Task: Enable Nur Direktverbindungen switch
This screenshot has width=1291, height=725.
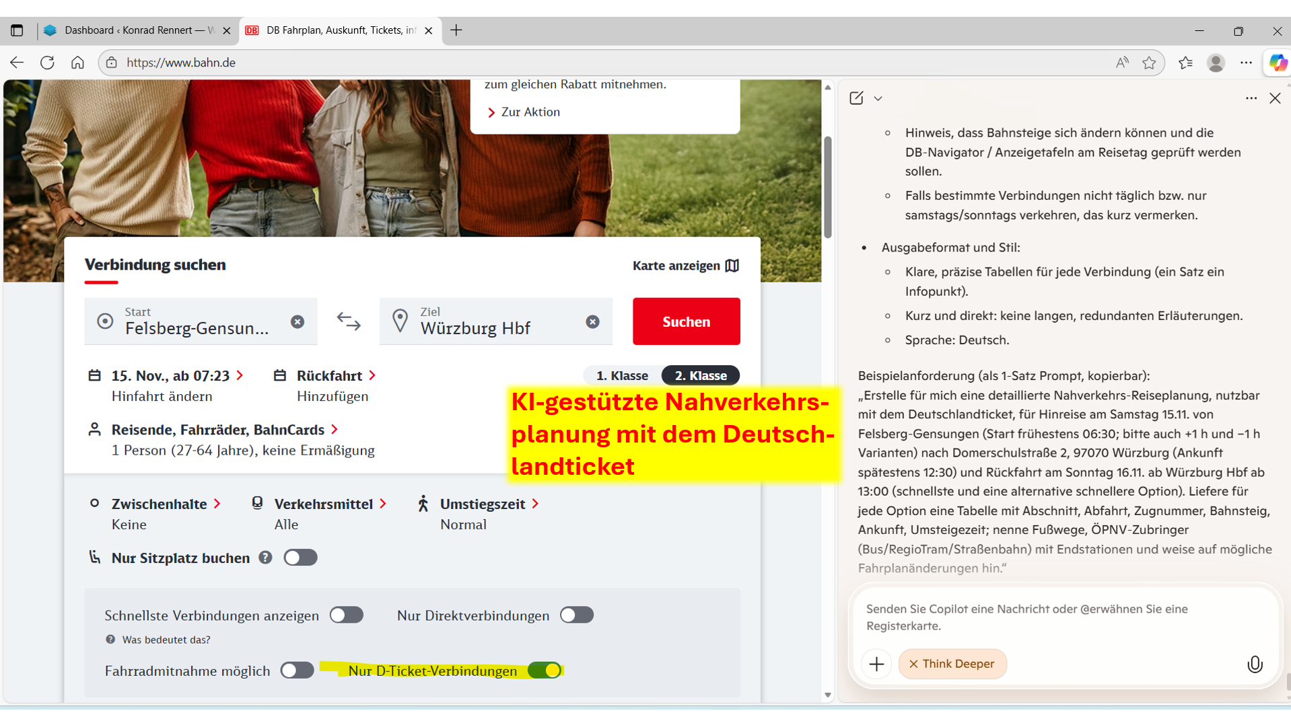Action: 577,615
